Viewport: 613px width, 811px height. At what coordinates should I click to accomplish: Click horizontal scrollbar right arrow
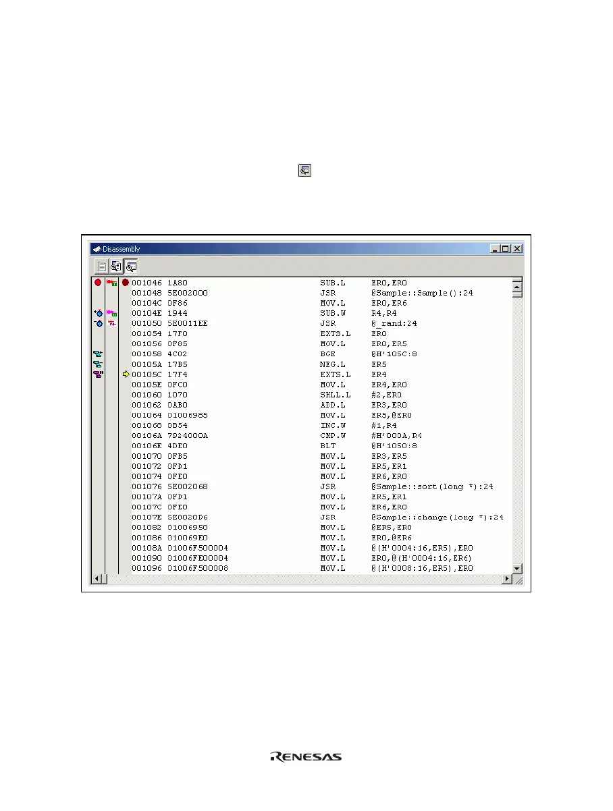pyautogui.click(x=507, y=580)
